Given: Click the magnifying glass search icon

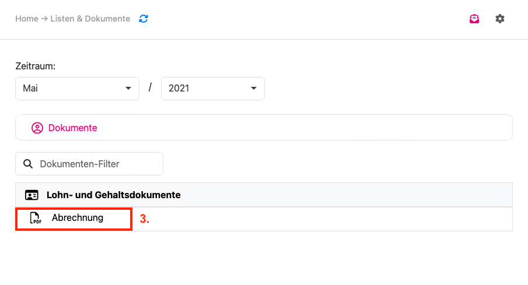Looking at the screenshot, I should (28, 164).
